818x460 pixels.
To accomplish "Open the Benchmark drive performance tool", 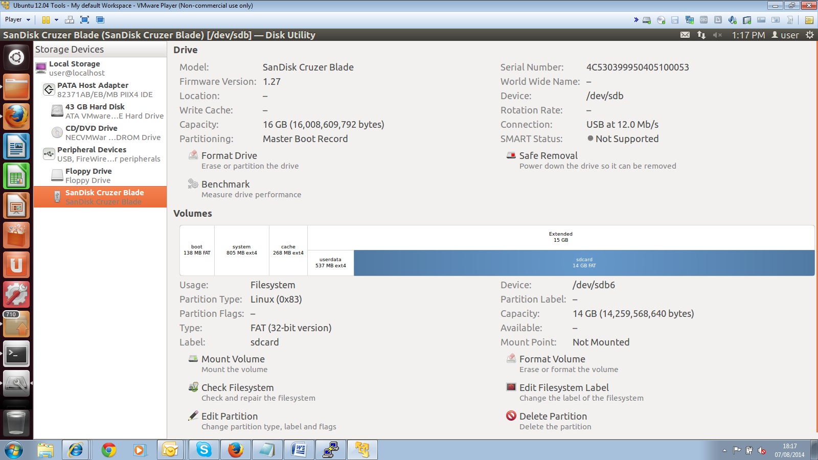I will pos(225,185).
